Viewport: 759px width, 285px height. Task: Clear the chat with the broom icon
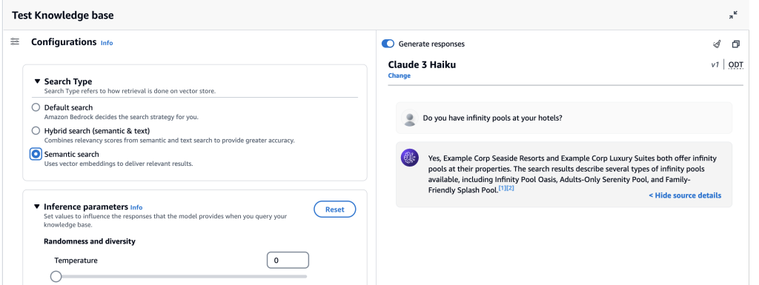point(717,44)
